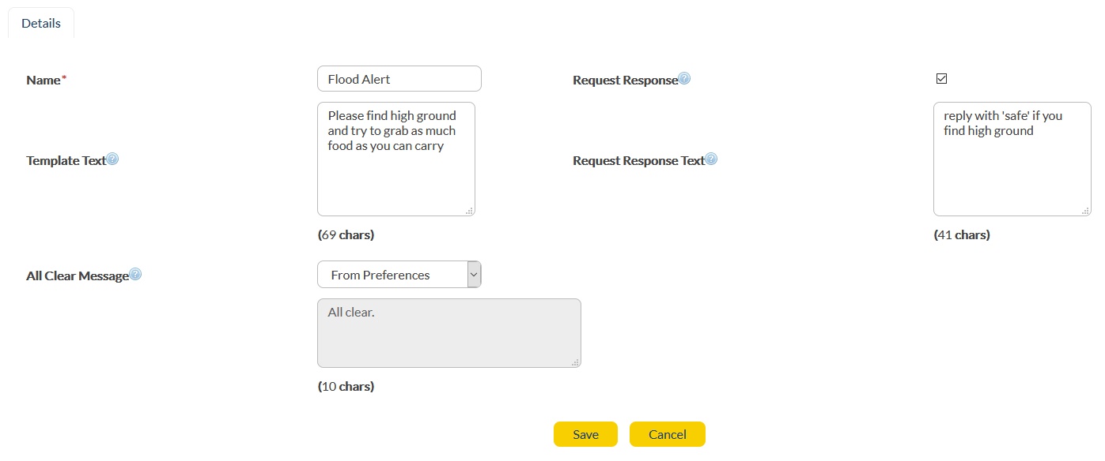1105x461 pixels.
Task: Open the 'From Preferences' dropdown
Action: (x=399, y=275)
